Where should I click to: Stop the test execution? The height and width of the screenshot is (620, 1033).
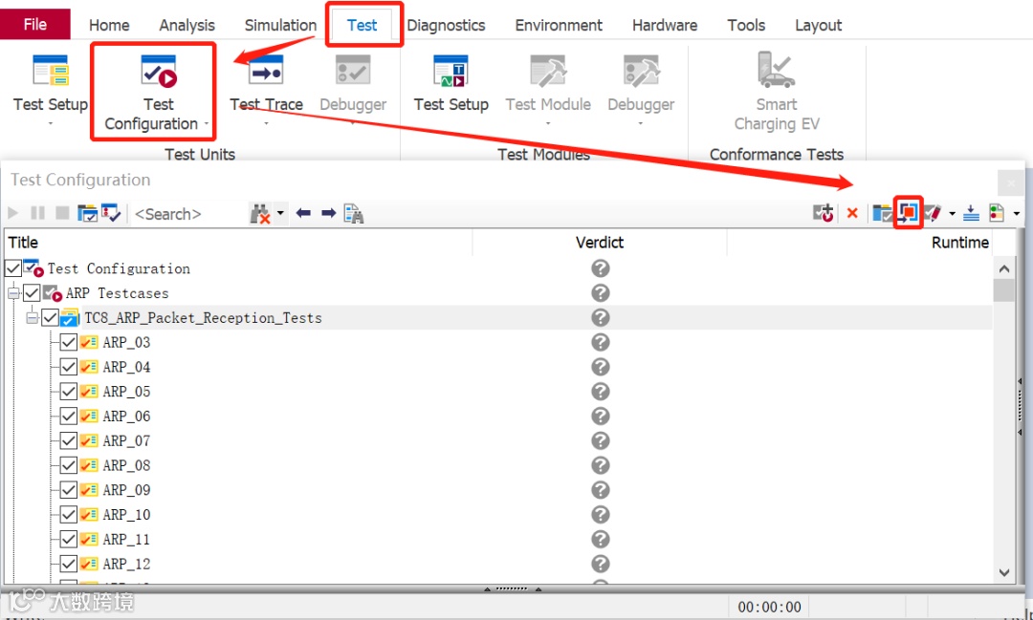point(62,213)
